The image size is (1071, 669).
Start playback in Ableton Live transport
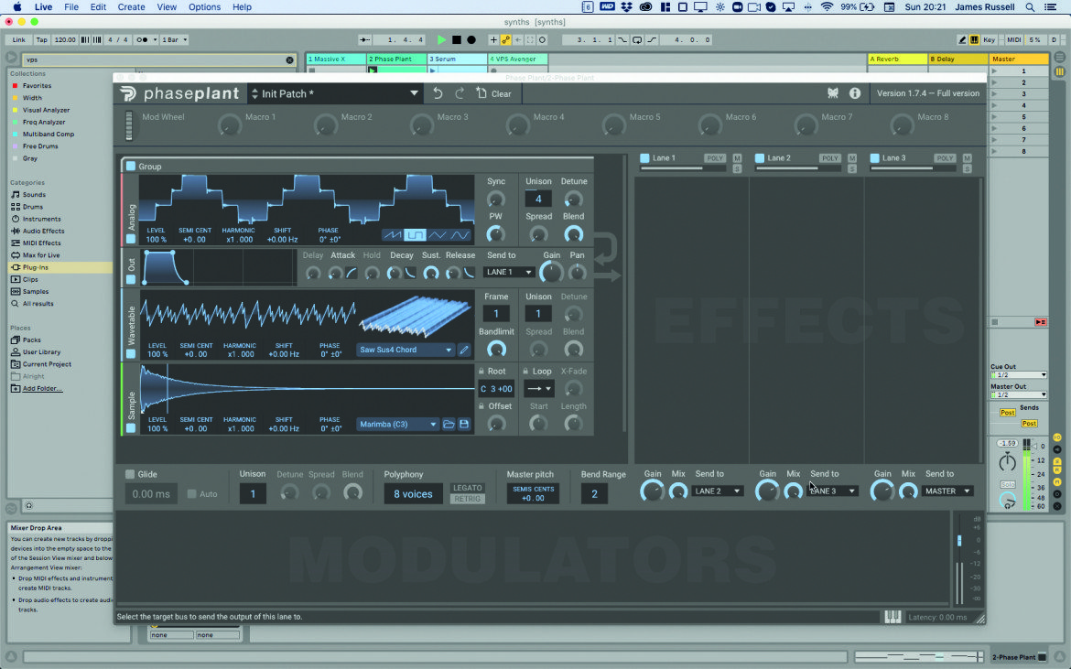[441, 39]
